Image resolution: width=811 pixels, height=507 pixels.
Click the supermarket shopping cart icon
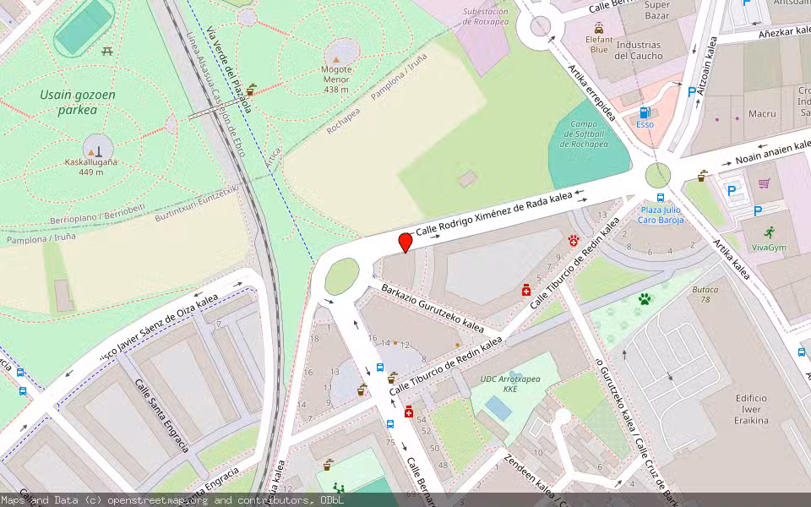763,182
